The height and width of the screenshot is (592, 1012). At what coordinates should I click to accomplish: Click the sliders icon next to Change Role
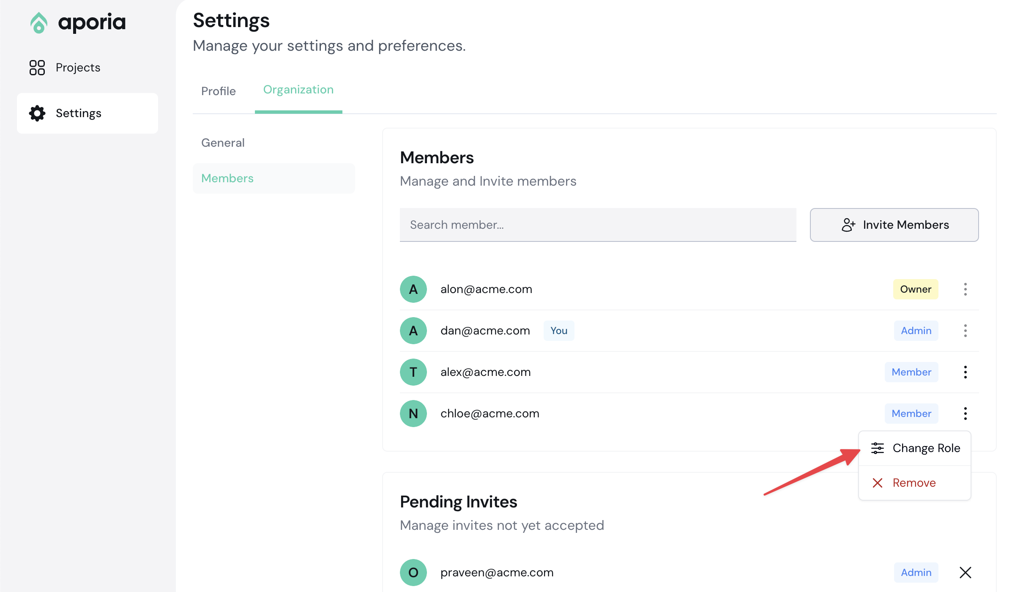(x=877, y=448)
